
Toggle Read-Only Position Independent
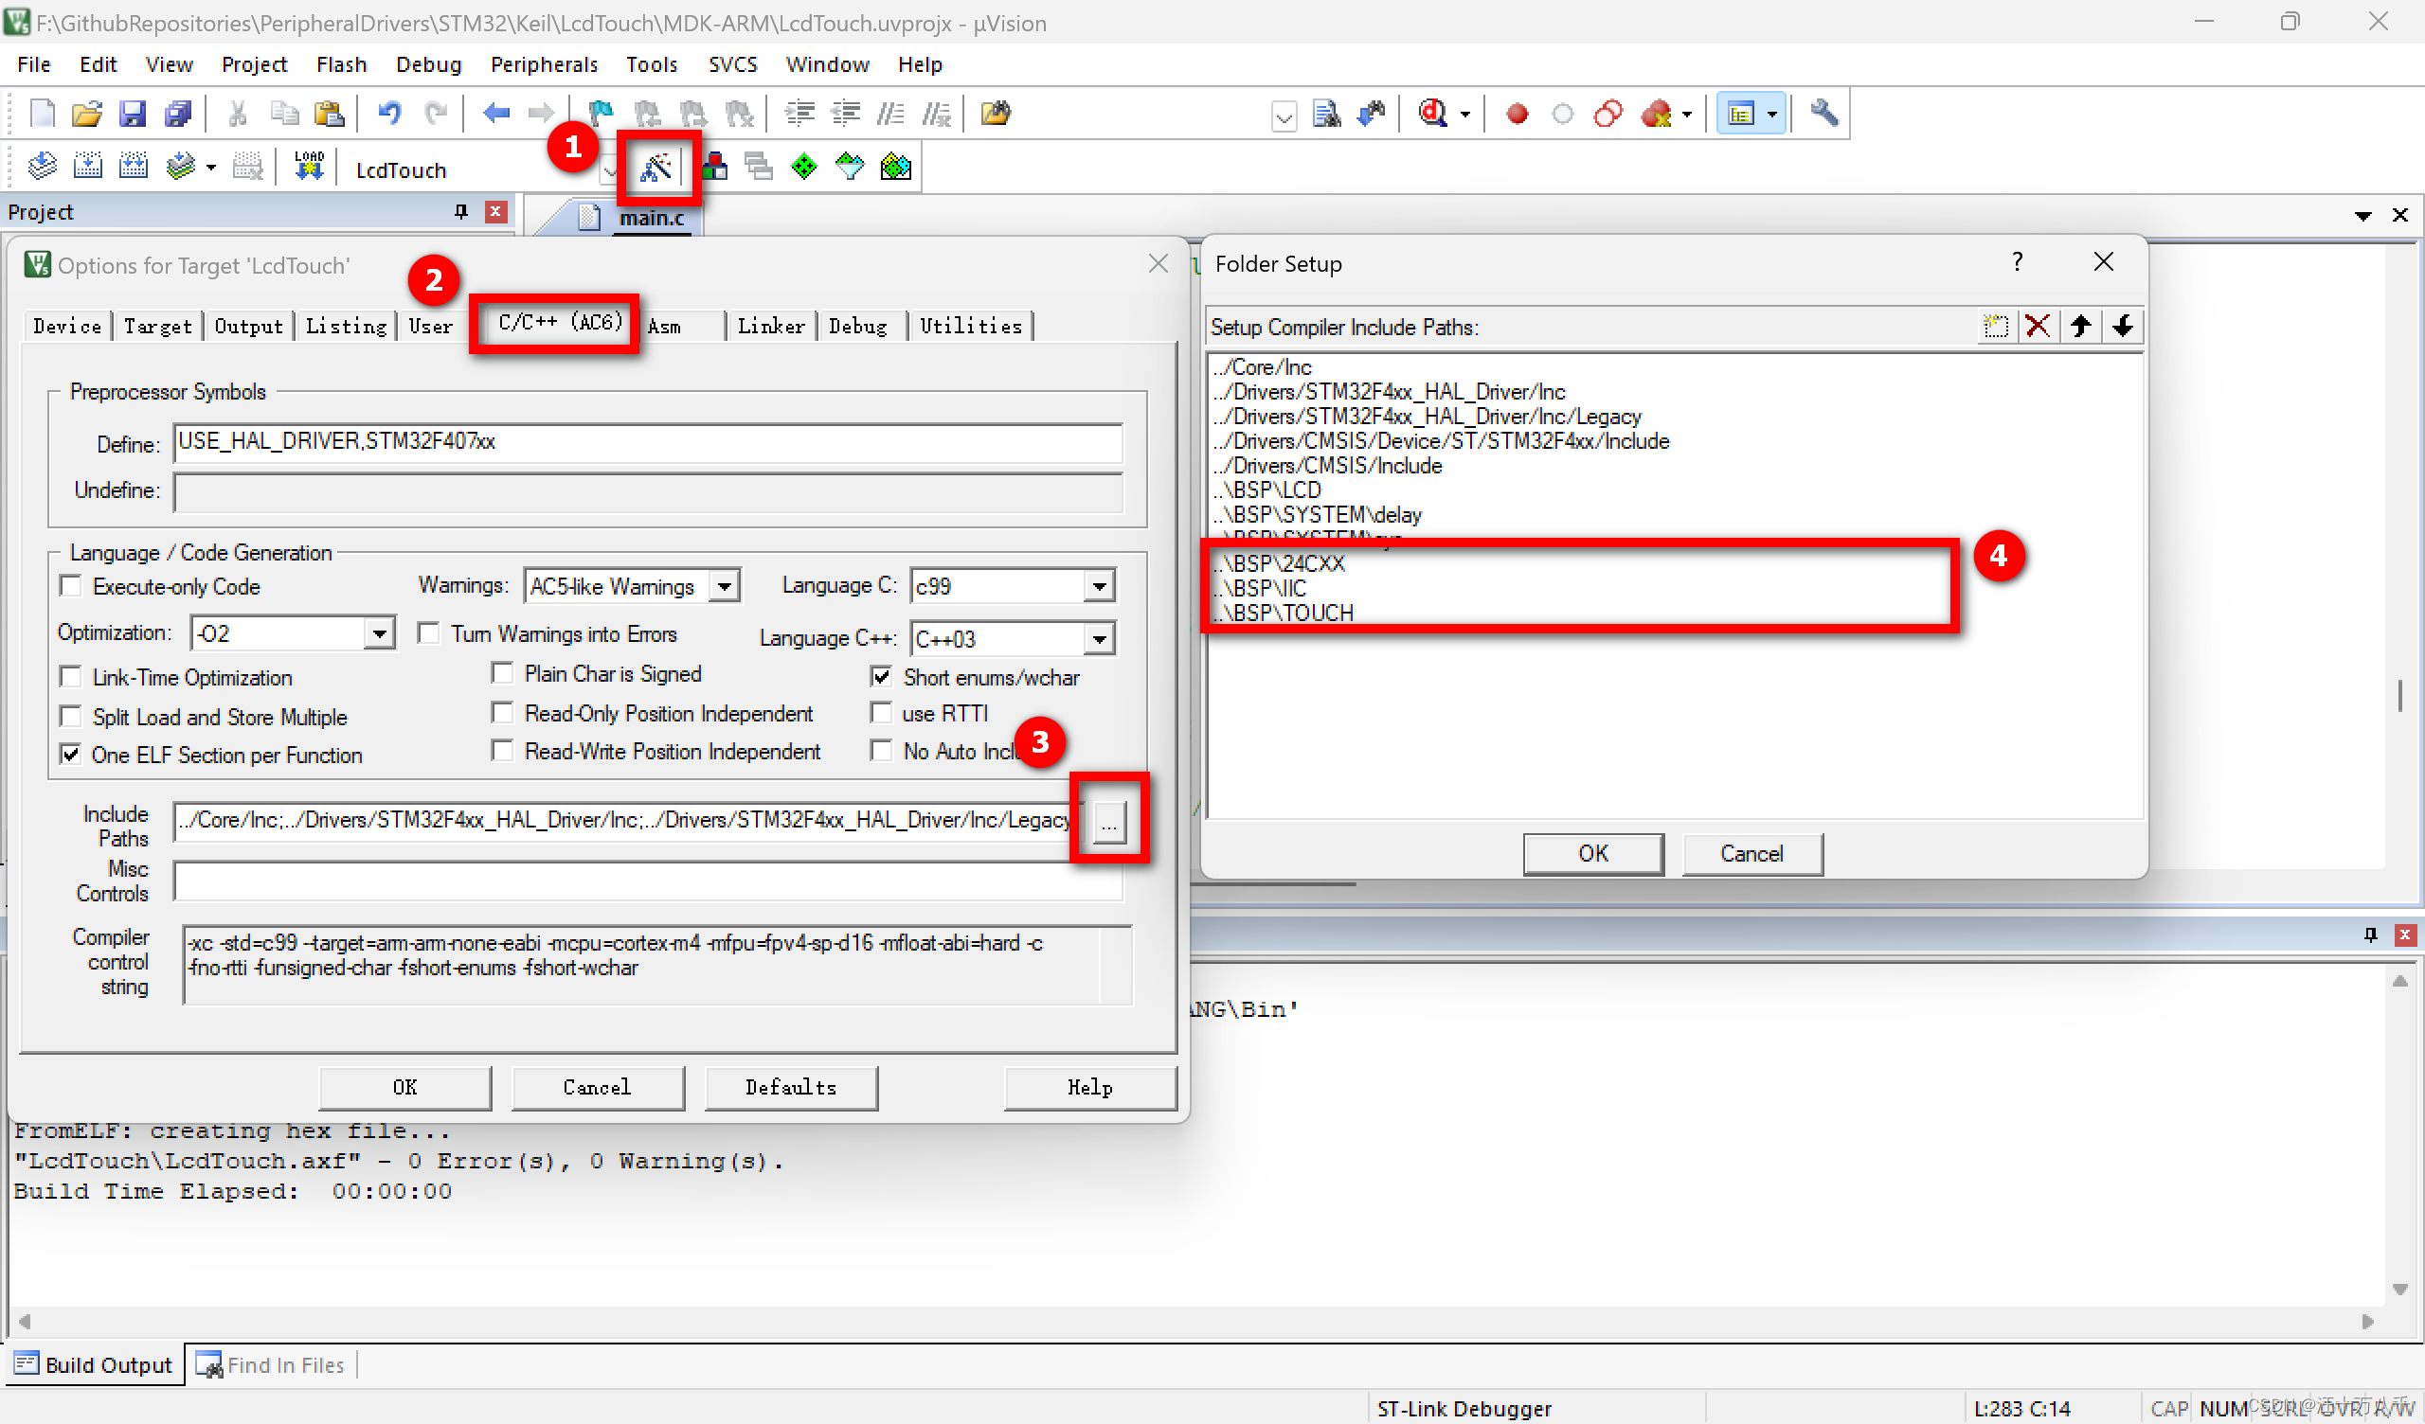tap(501, 713)
